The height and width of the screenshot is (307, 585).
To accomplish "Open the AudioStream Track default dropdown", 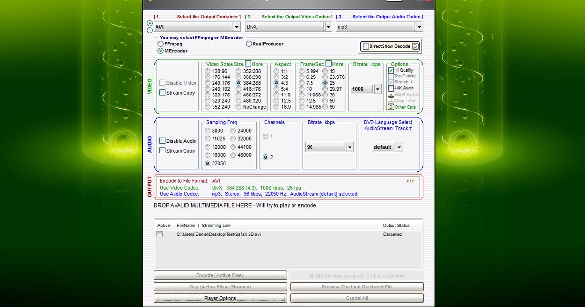I will [399, 147].
